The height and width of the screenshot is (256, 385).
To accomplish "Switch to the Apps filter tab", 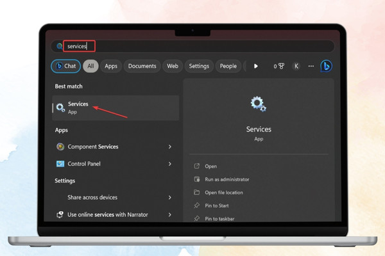I will coord(111,66).
